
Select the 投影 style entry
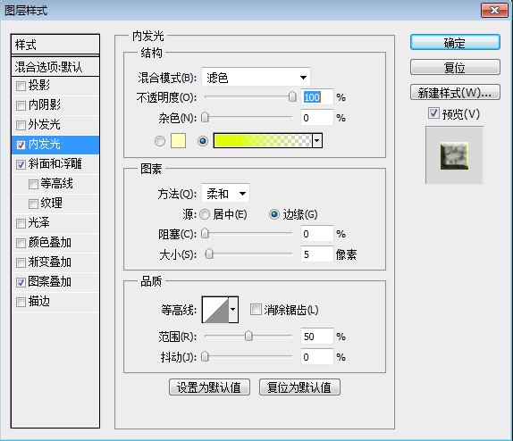click(55, 86)
